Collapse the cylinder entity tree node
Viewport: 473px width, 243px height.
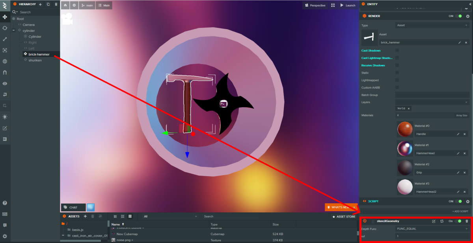pos(14,31)
